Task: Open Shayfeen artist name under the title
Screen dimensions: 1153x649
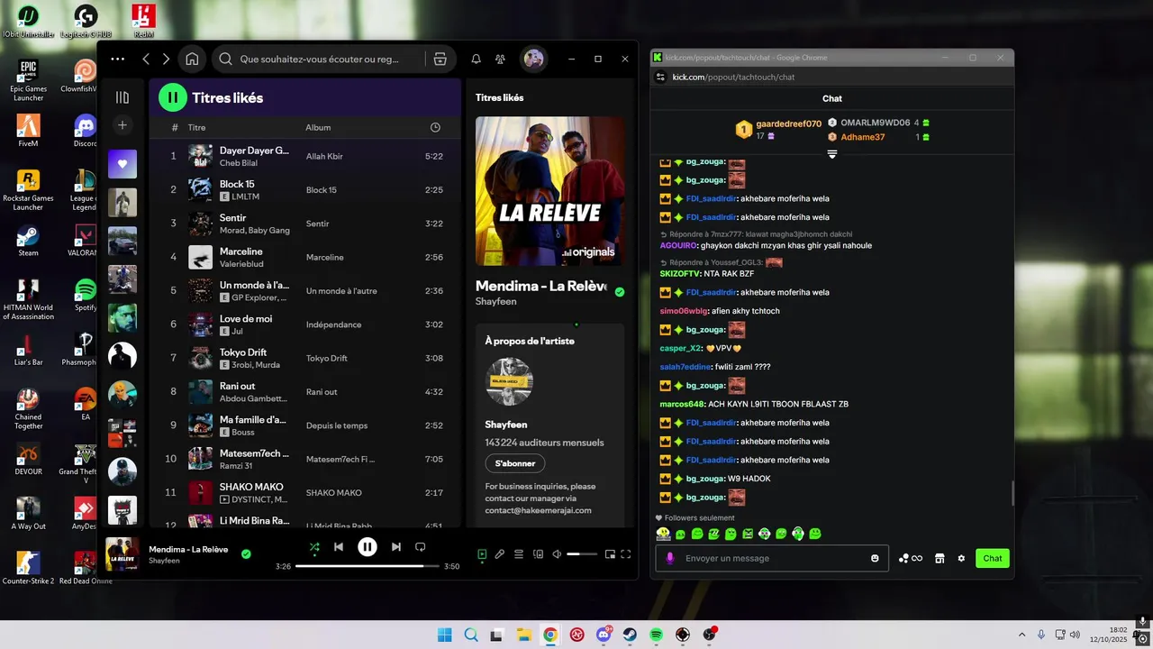Action: [495, 301]
